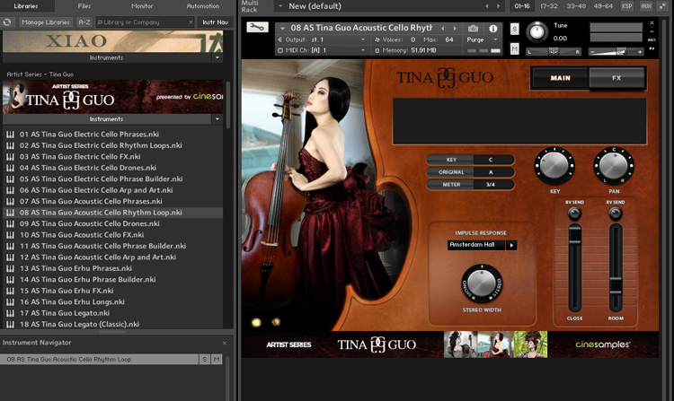Click the STEREO WIDTH knob

pos(482,283)
